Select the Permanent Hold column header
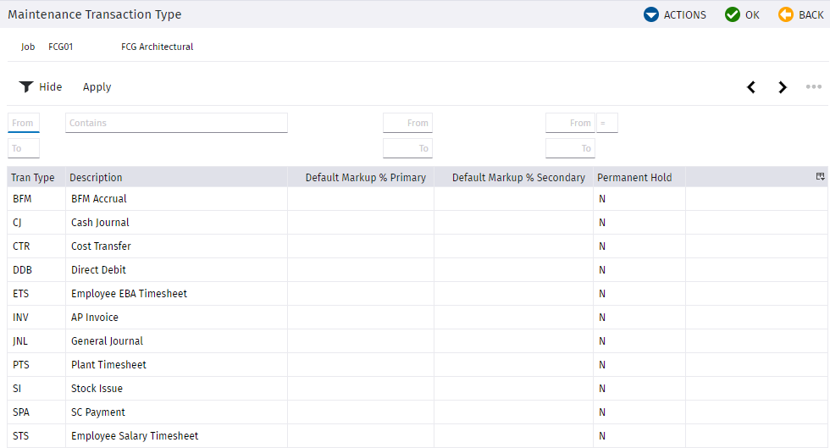This screenshot has height=448, width=830. [634, 177]
